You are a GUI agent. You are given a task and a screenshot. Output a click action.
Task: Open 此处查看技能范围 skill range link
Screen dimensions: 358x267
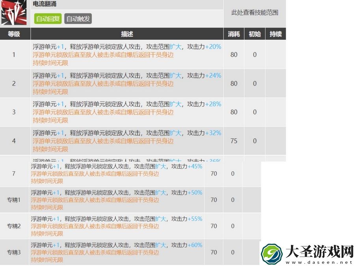255,13
